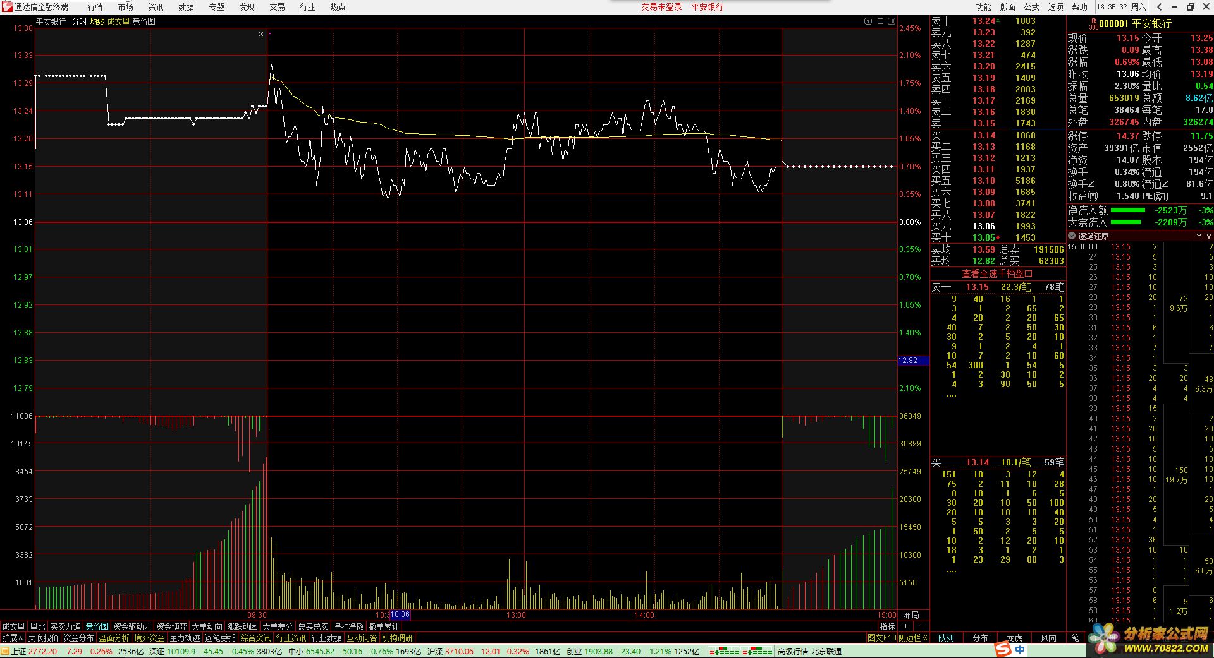The width and height of the screenshot is (1214, 658).
Task: Click the plus button beside 指标
Action: pos(905,626)
